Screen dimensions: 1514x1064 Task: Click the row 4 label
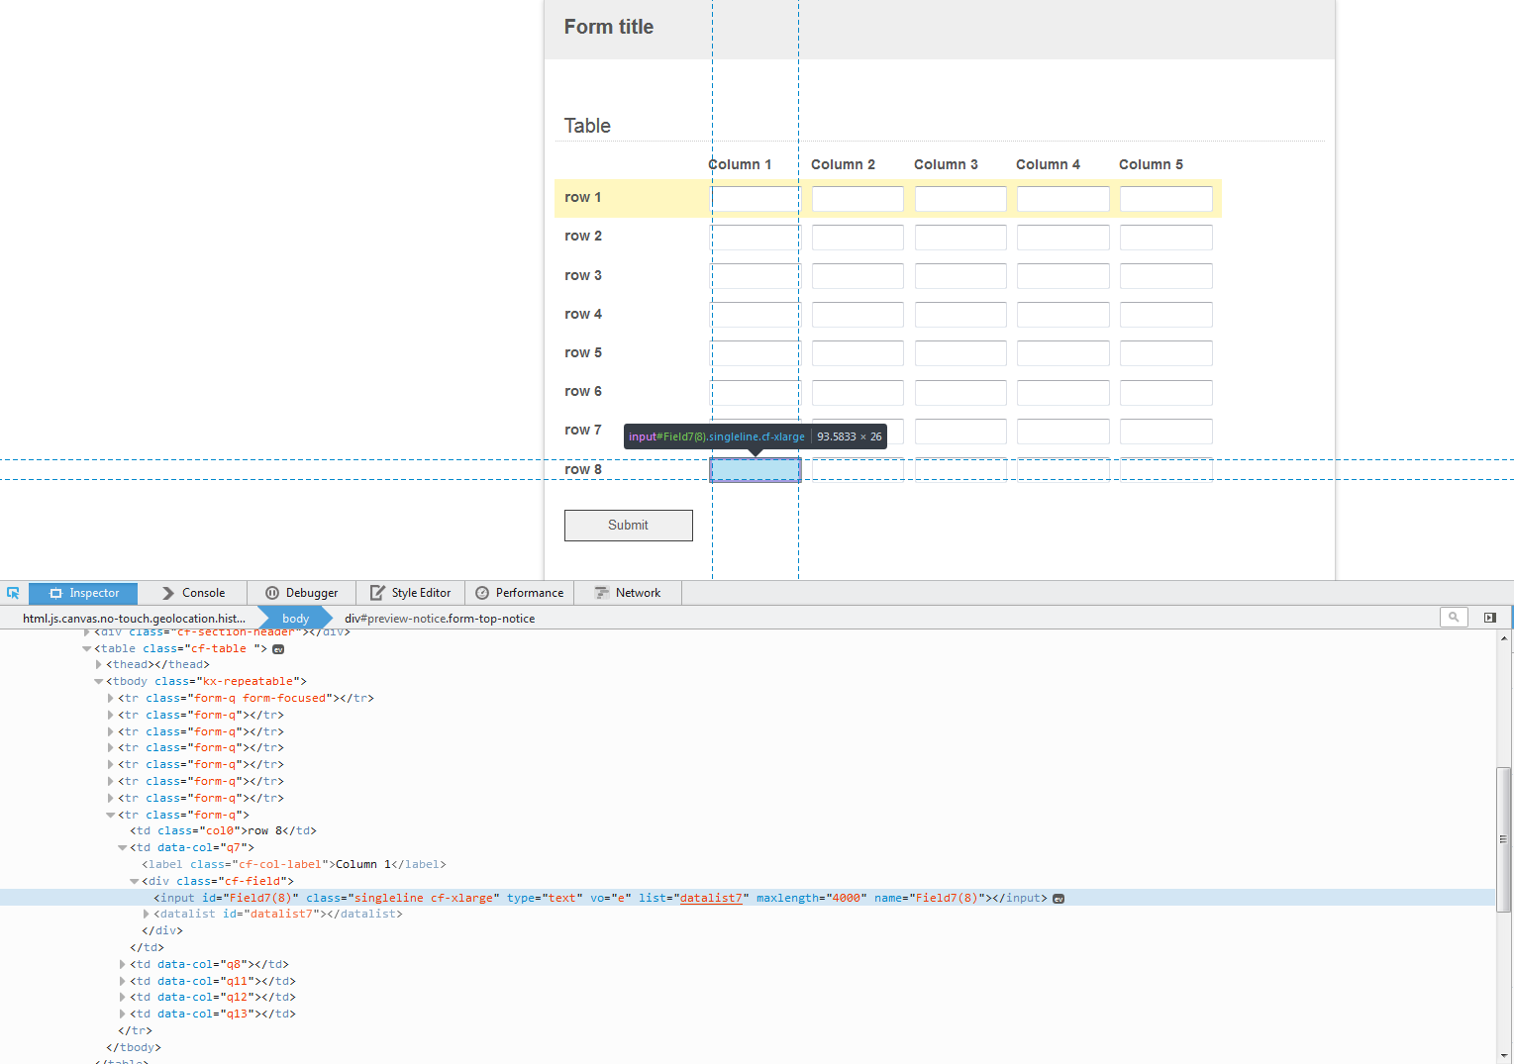583,315
